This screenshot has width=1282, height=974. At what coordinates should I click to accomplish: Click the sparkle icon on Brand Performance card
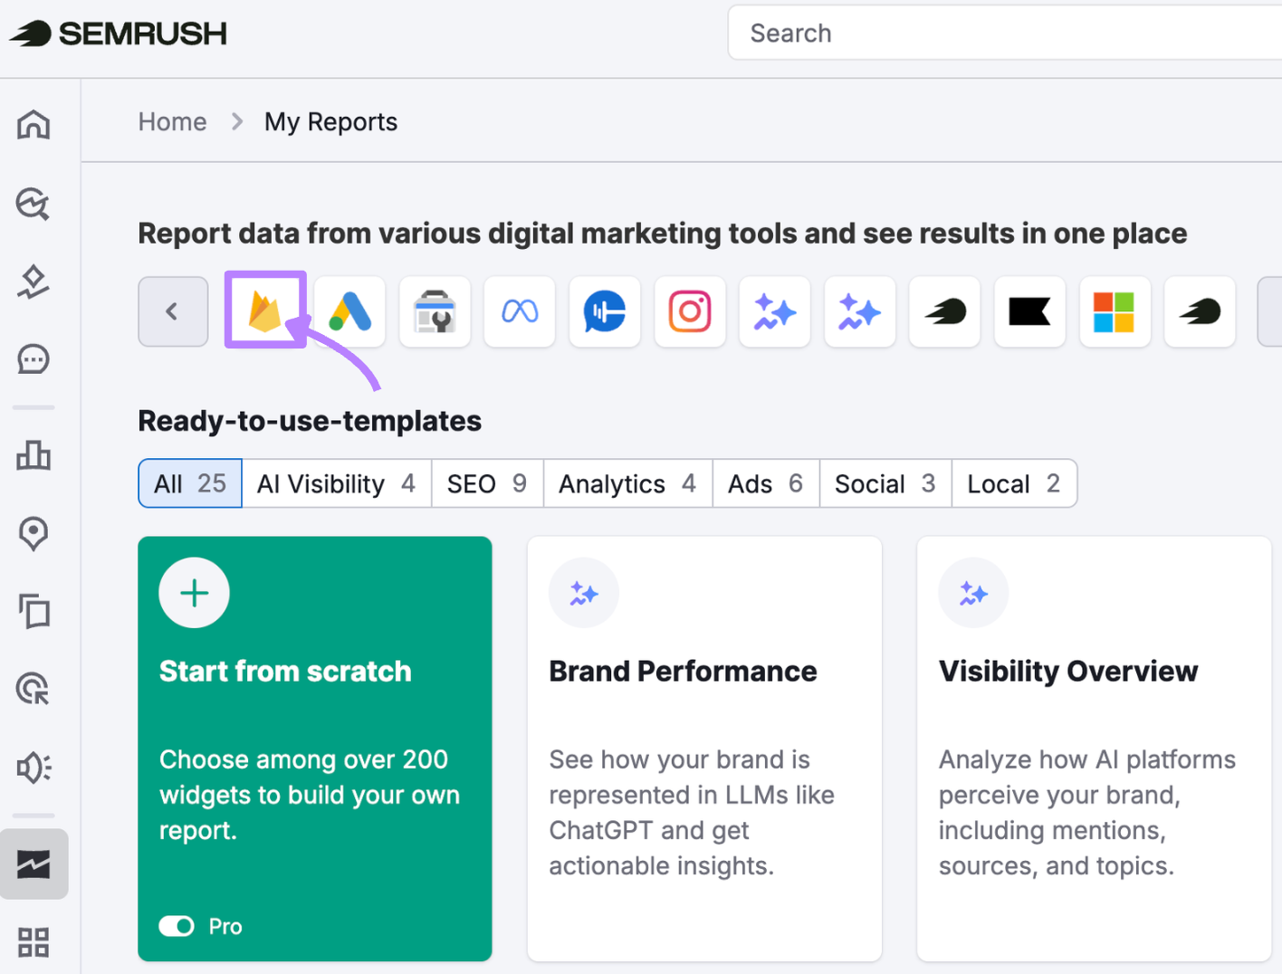(x=584, y=593)
